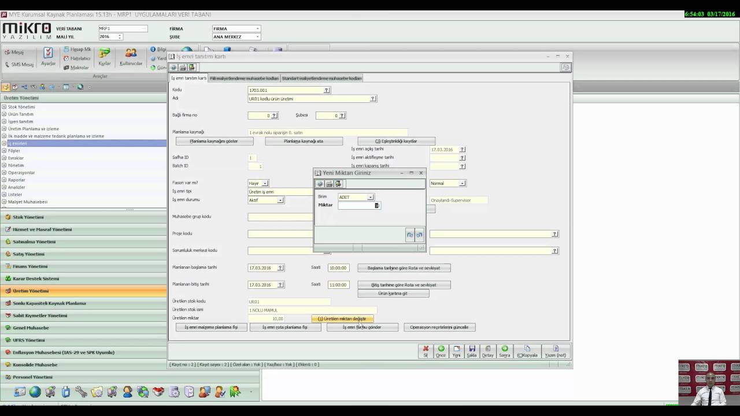The height and width of the screenshot is (416, 740).
Task: Click Kodu field lookup question mark
Action: coord(327,90)
